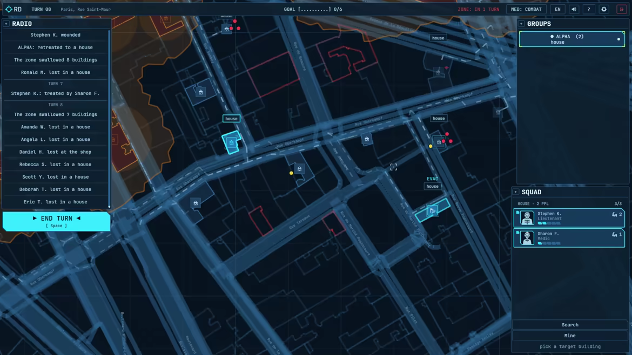
Task: Mute the game sound with speaker icon
Action: (x=574, y=9)
